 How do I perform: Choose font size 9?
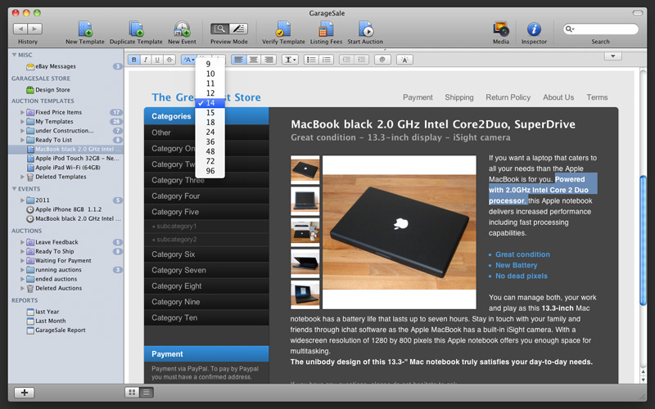pos(210,64)
